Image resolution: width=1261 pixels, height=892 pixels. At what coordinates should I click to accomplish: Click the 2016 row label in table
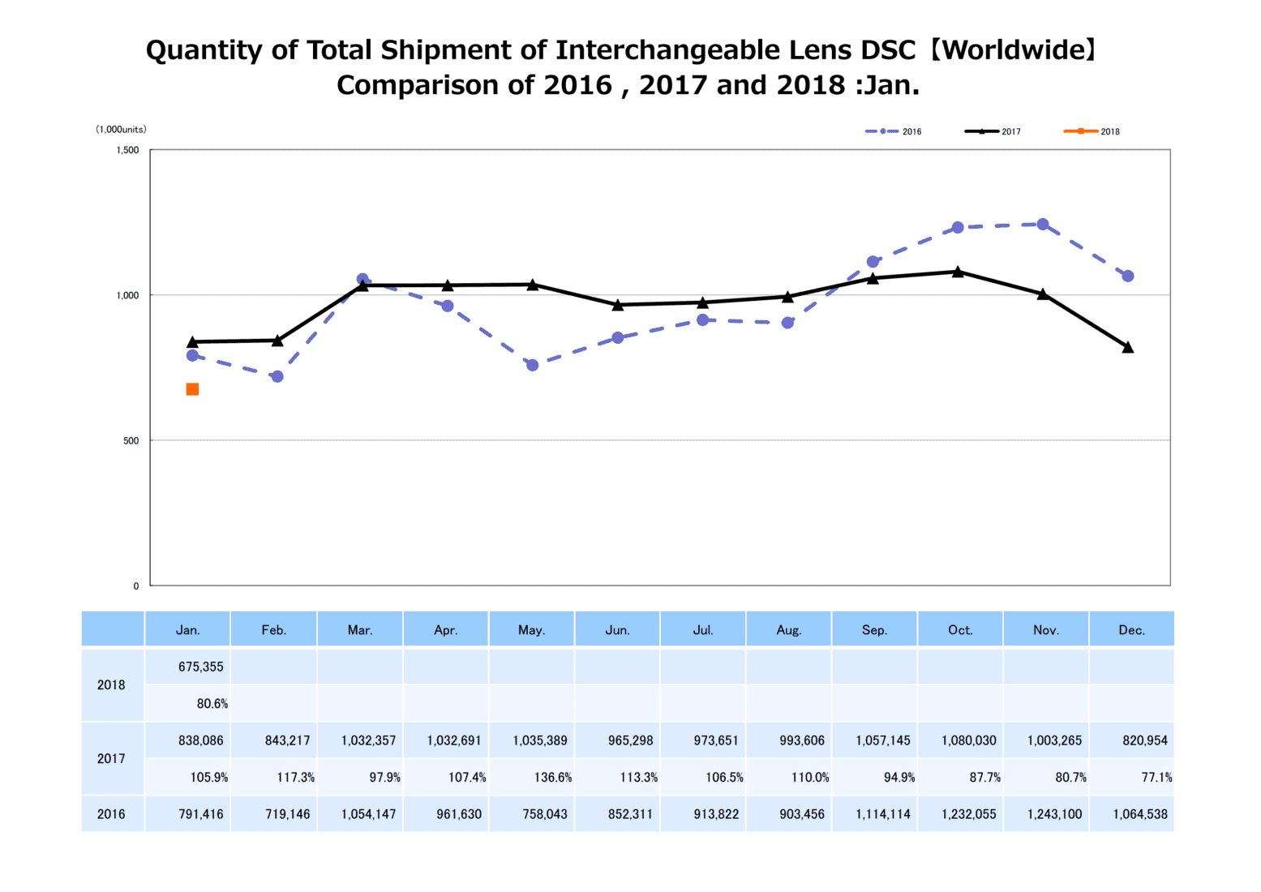pyautogui.click(x=112, y=814)
